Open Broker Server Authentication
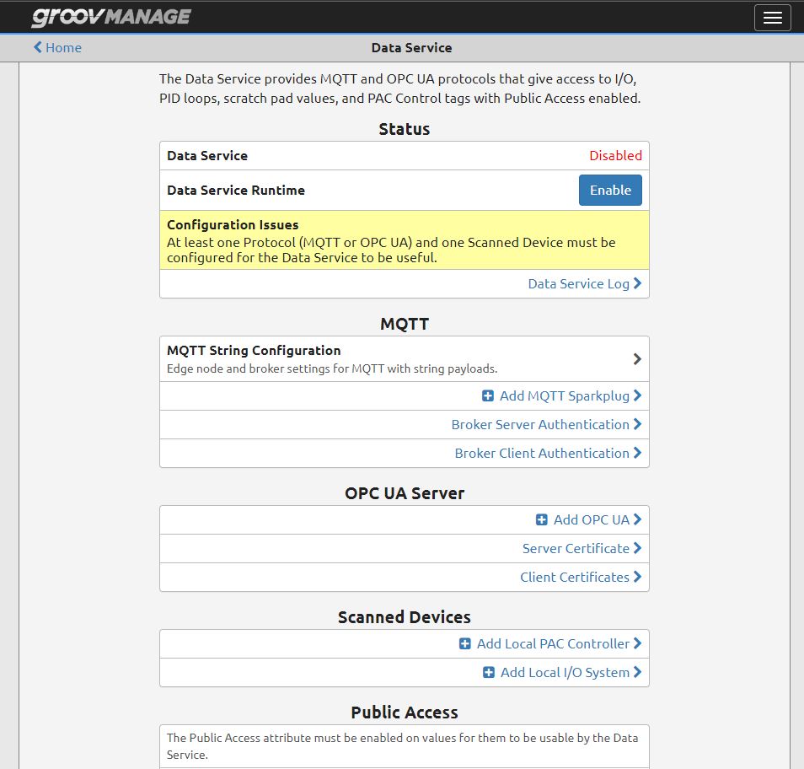Image resolution: width=804 pixels, height=769 pixels. (540, 424)
